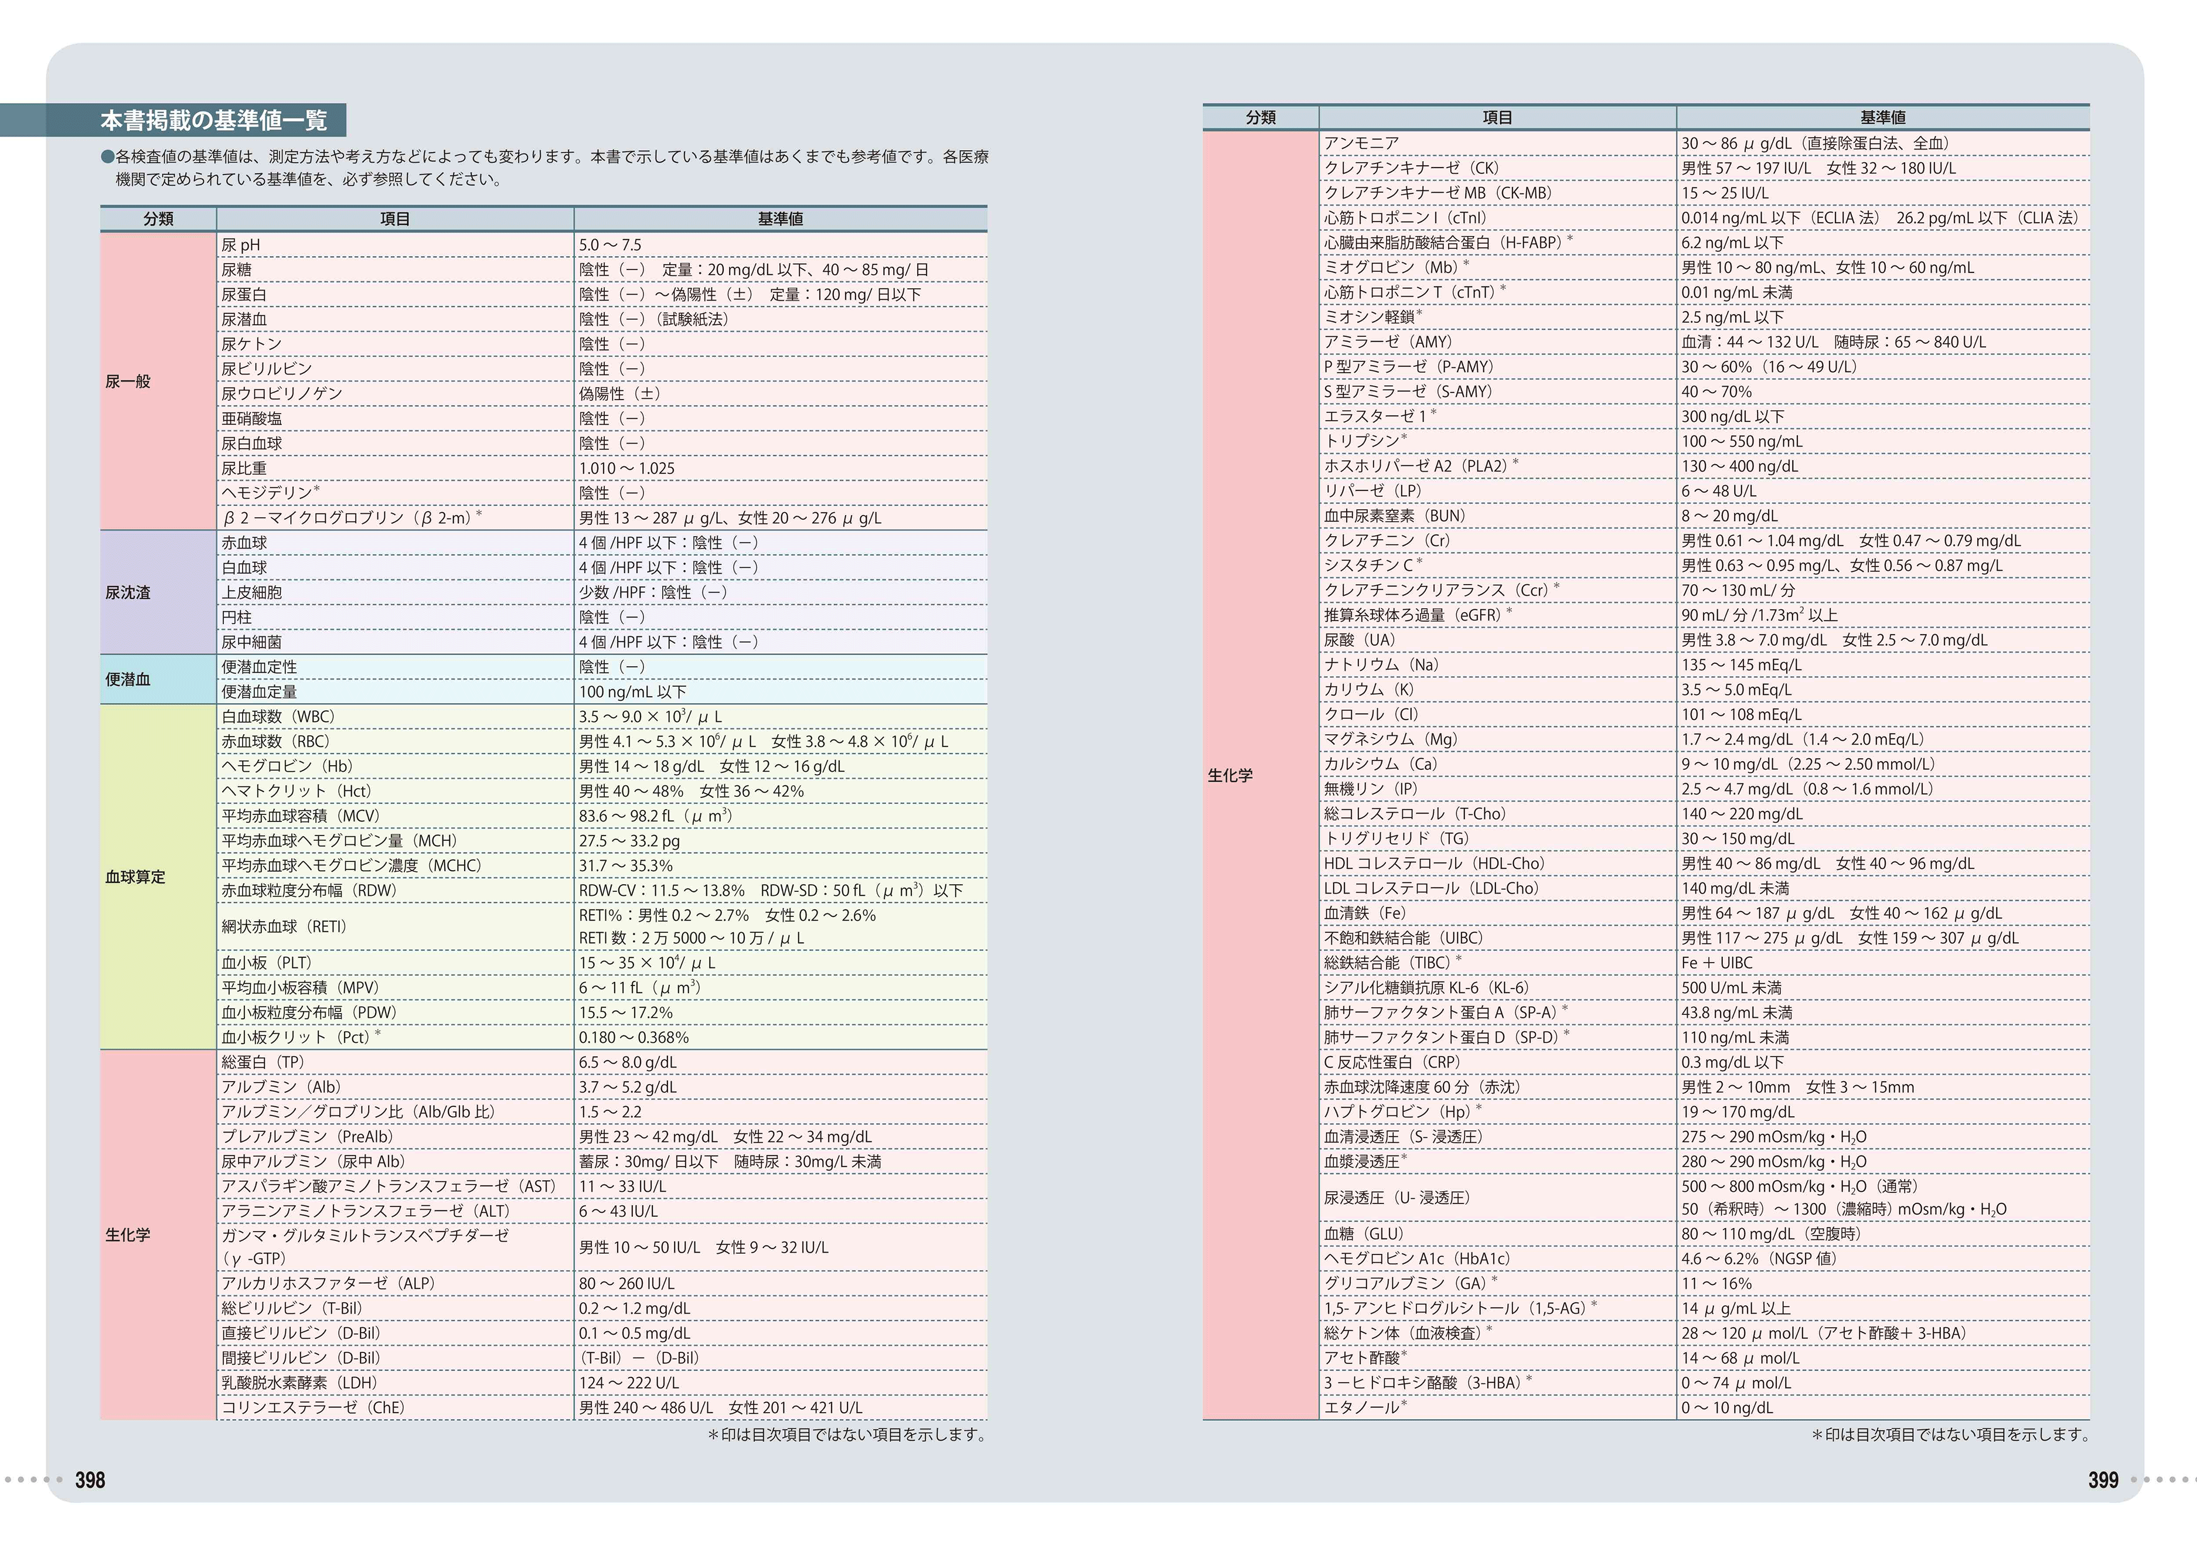Select the 便潜血 category cell
This screenshot has width=2197, height=1548.
(158, 679)
